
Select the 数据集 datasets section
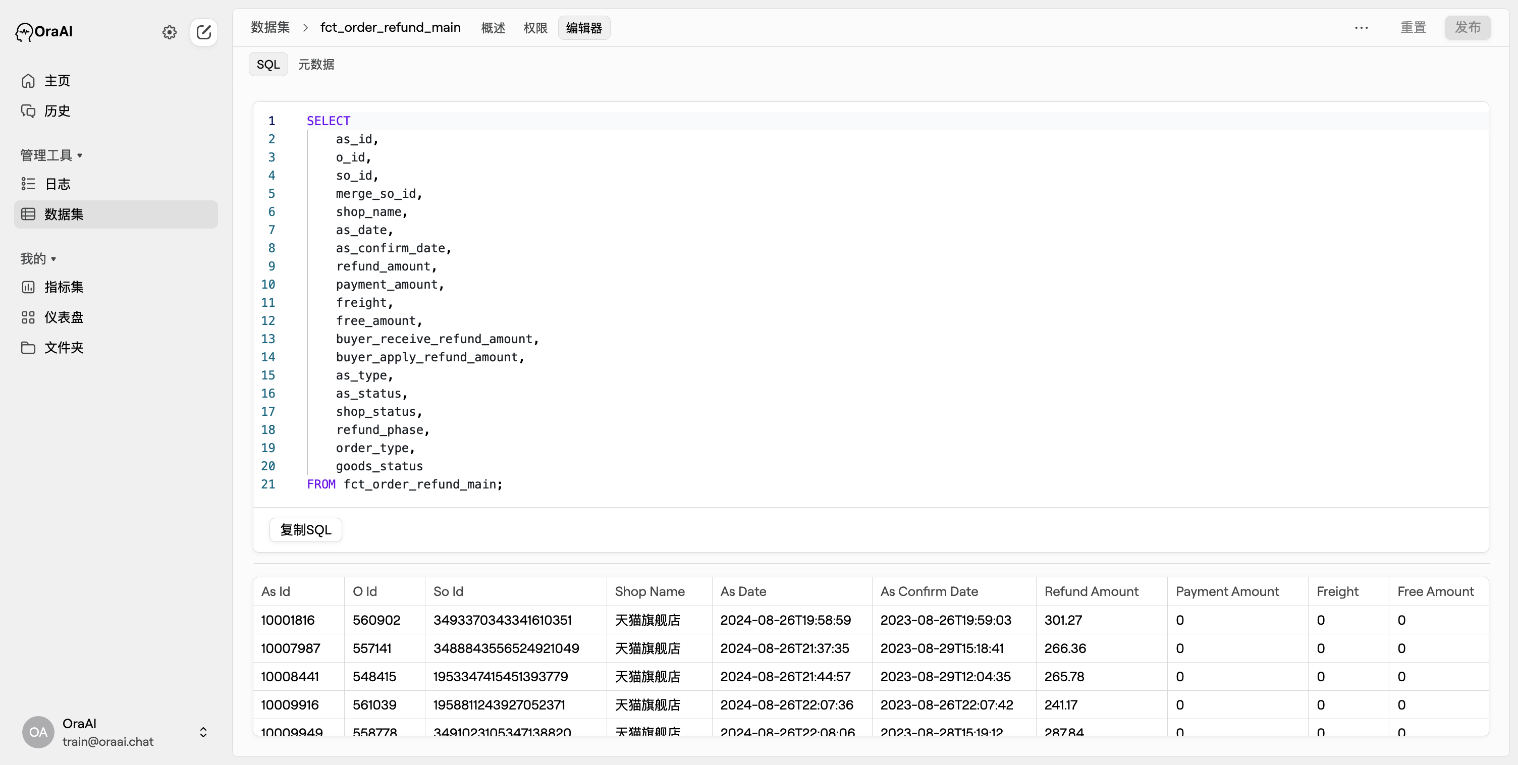pyautogui.click(x=64, y=214)
